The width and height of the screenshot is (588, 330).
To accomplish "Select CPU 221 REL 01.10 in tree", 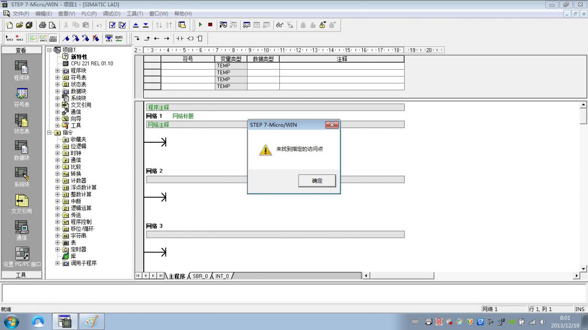I will pos(92,64).
